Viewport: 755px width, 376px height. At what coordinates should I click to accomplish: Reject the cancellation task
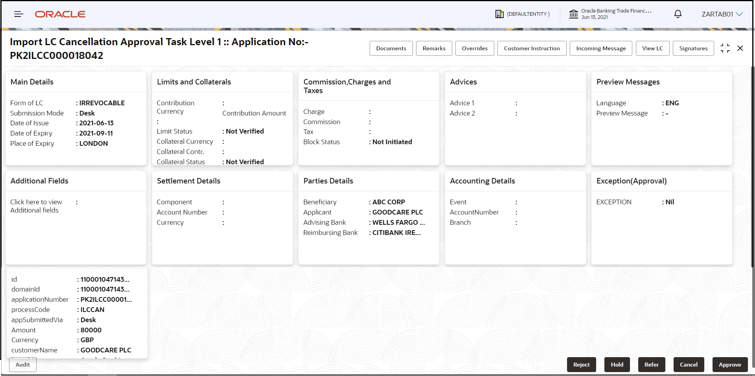pyautogui.click(x=581, y=365)
